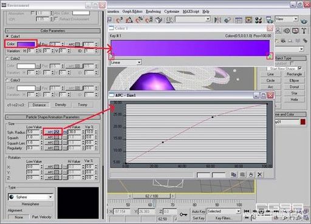Open the MAXScript menu
Image resolution: width=311 pixels, height=224 pixels.
coord(191,12)
